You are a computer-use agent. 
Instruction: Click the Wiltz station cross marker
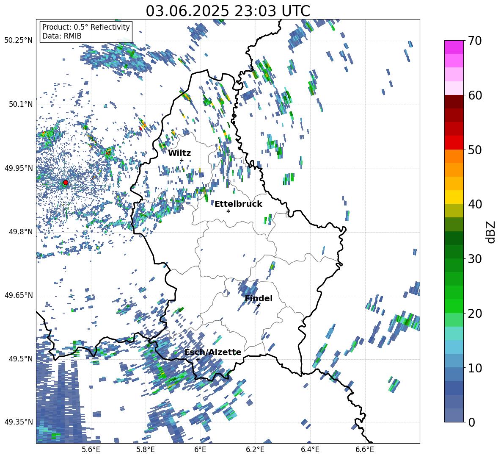pos(182,160)
